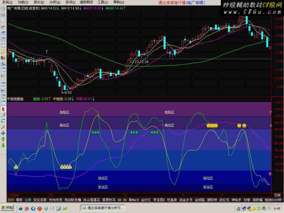Switch to the 初春 indicator tab
Screen dimensions: 284x213
point(247,200)
